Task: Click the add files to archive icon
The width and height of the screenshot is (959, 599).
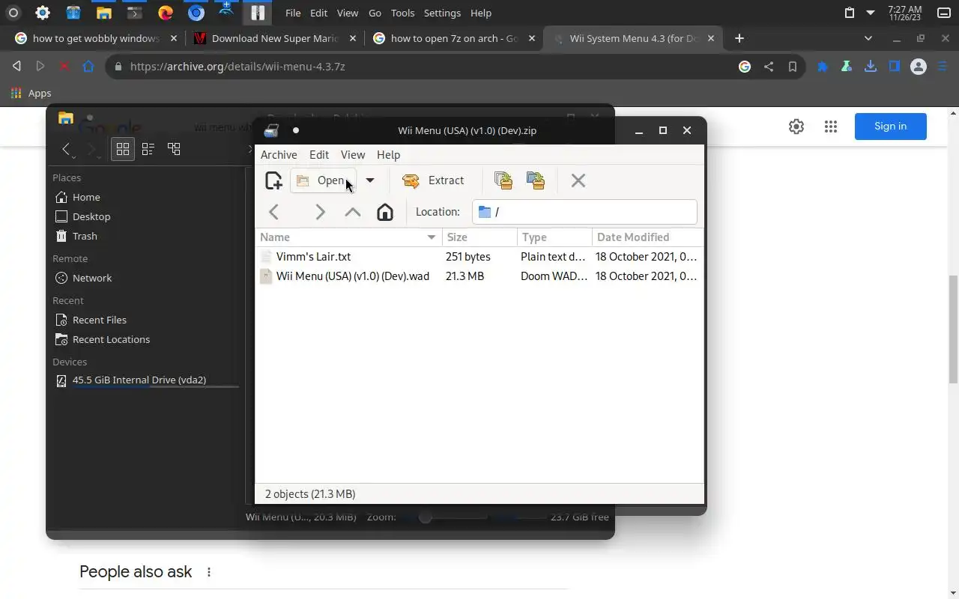Action: (503, 180)
